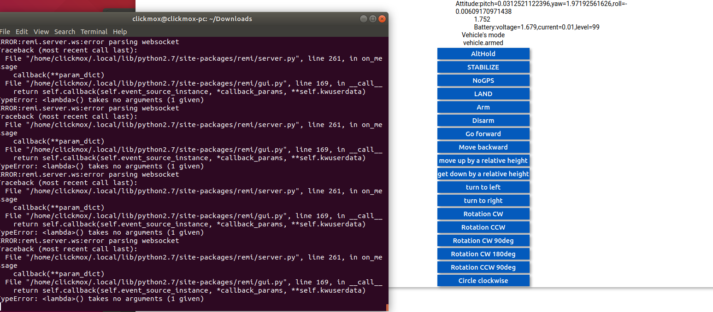713x312 pixels.
Task: Disarm the vehicle
Action: [483, 120]
